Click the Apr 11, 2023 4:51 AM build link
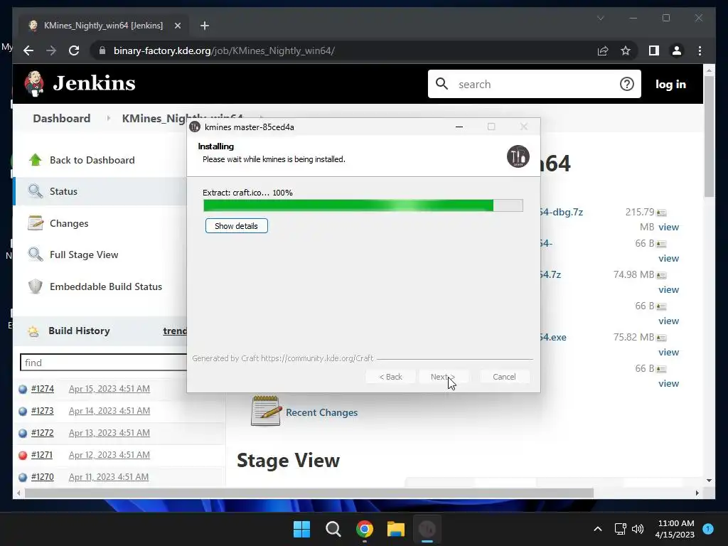 point(109,477)
